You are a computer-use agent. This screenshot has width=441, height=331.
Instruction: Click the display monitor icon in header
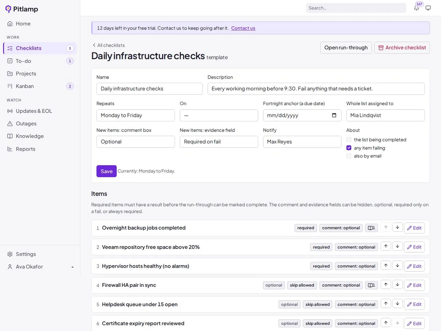pos(428,8)
